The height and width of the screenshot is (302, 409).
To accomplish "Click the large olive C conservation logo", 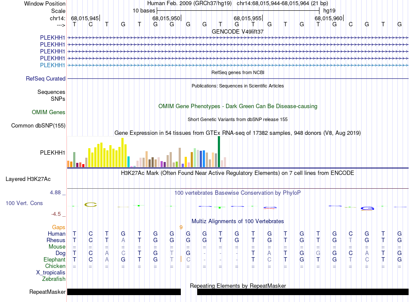I will (x=91, y=204).
